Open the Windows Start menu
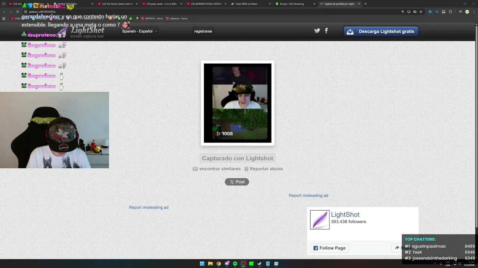This screenshot has height=268, width=478. 202,264
